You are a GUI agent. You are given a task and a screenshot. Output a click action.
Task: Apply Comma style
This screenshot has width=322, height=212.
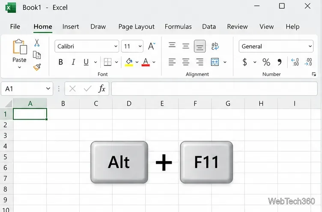pos(279,62)
